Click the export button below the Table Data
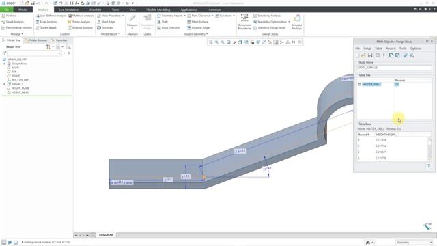Screen dimensions: 437x246 (429, 166)
